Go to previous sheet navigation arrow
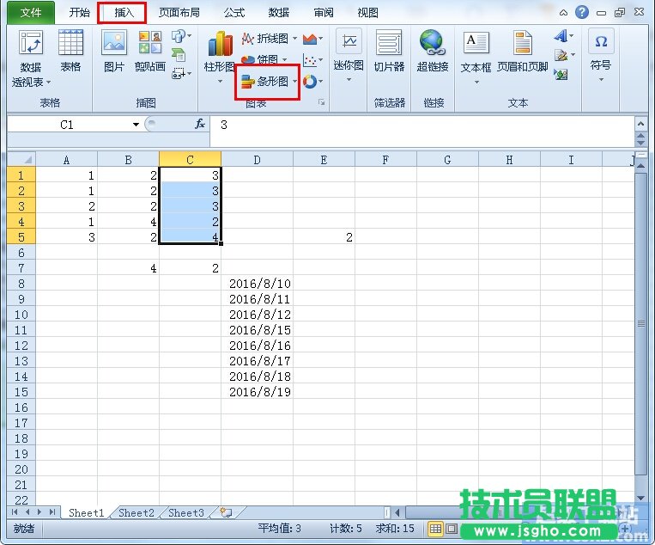Image resolution: width=655 pixels, height=545 pixels. pos(27,512)
